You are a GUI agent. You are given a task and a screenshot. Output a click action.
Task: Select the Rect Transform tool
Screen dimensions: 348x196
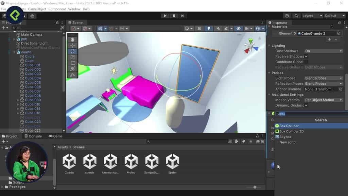[72, 63]
